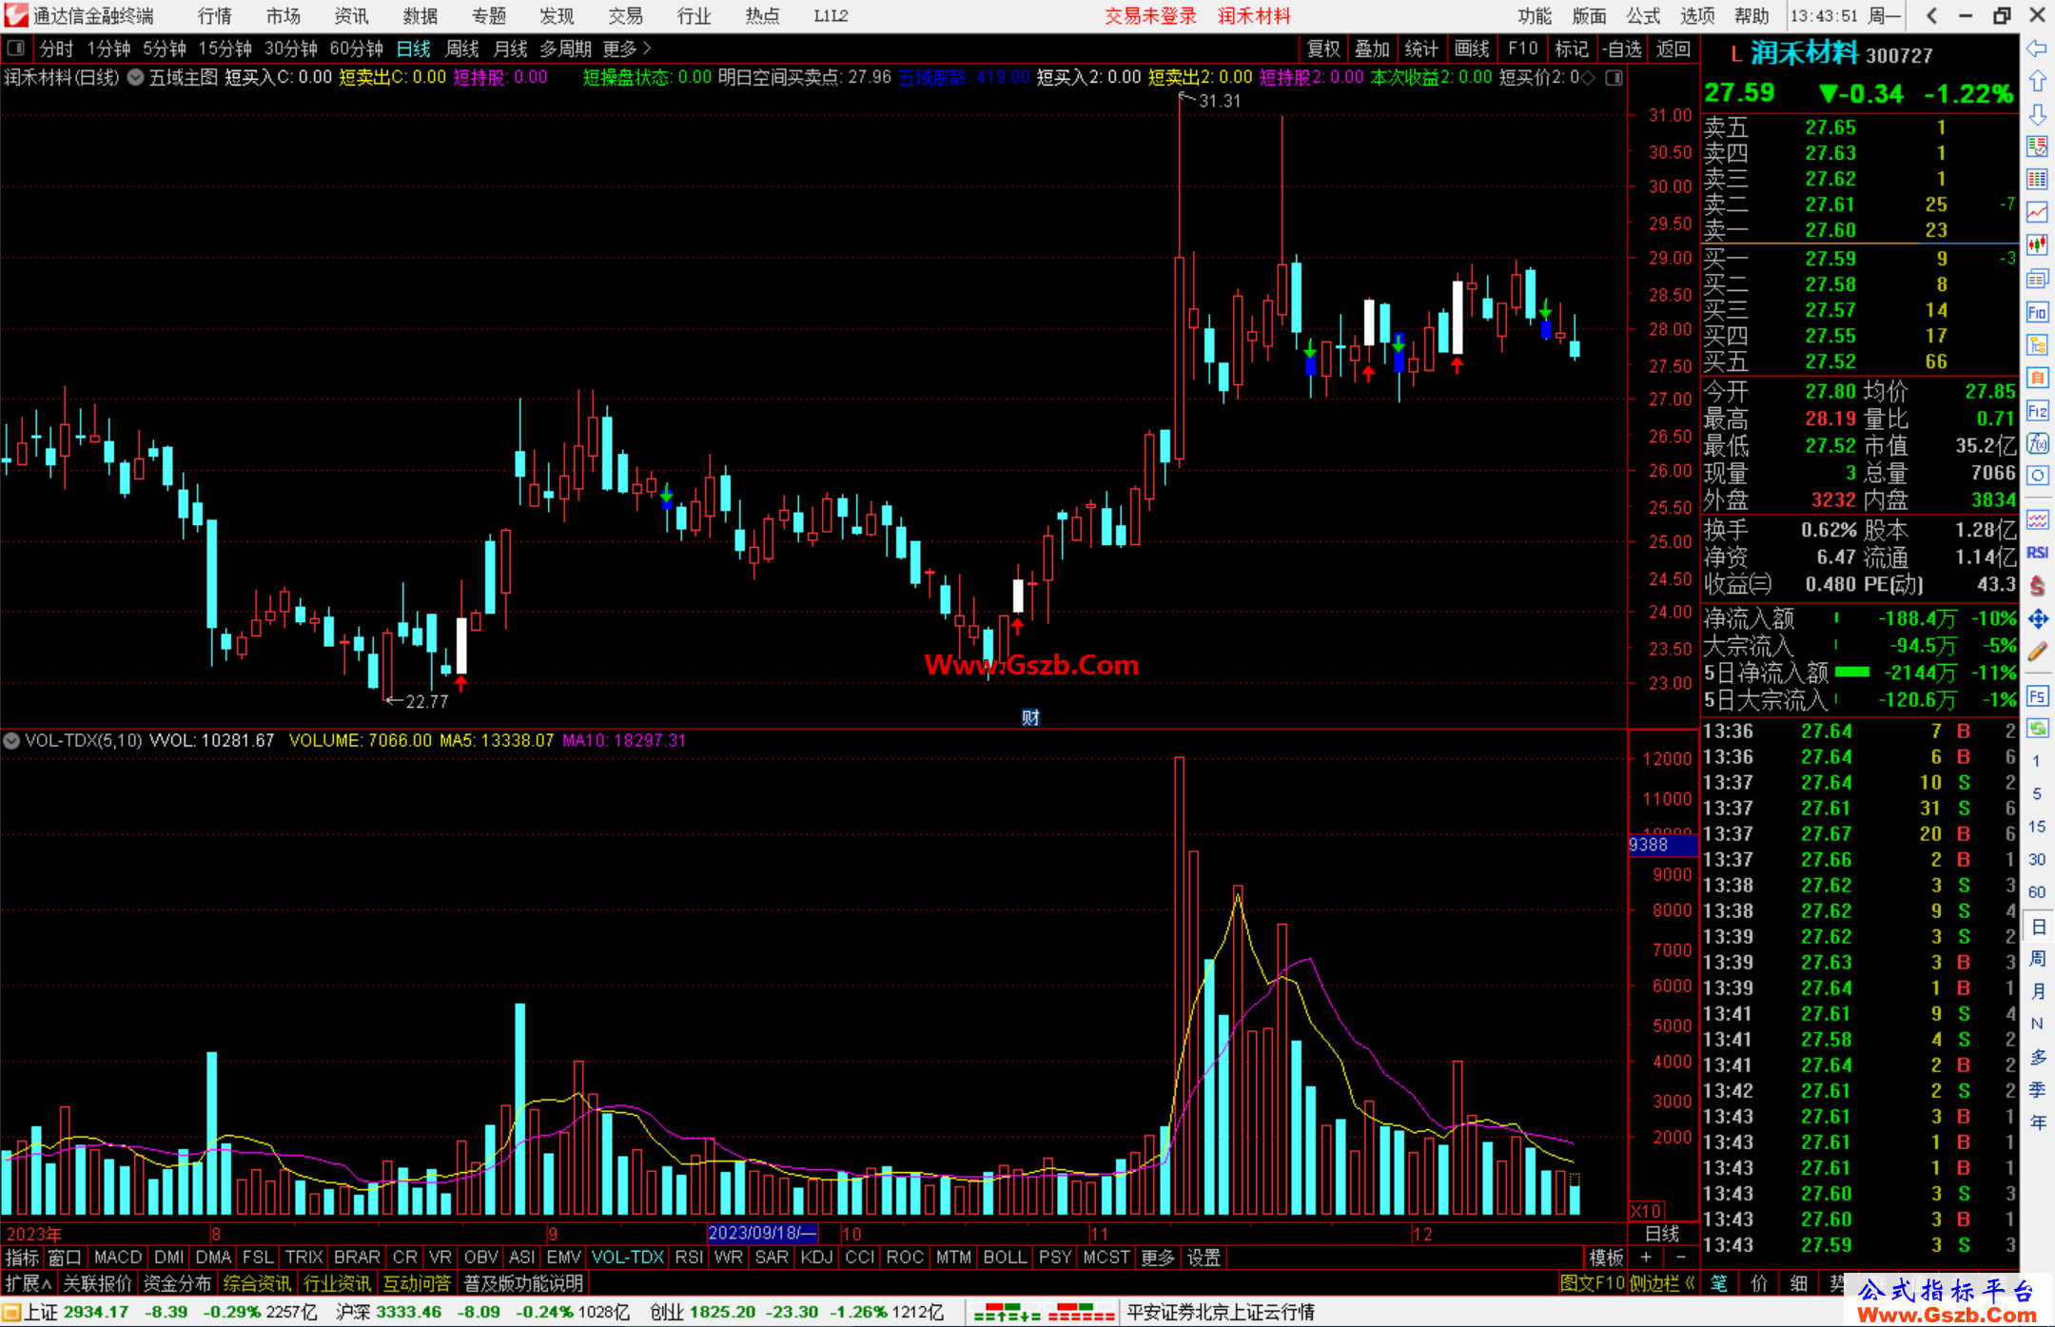Click the green refresh sidebar icon

(2037, 729)
